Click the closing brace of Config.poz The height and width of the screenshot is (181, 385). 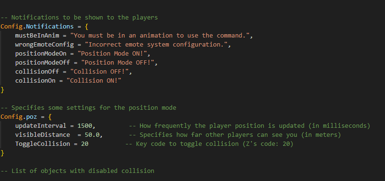2,153
